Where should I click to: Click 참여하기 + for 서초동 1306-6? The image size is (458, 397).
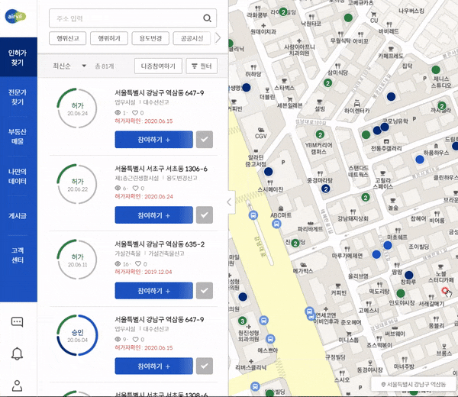(x=154, y=215)
